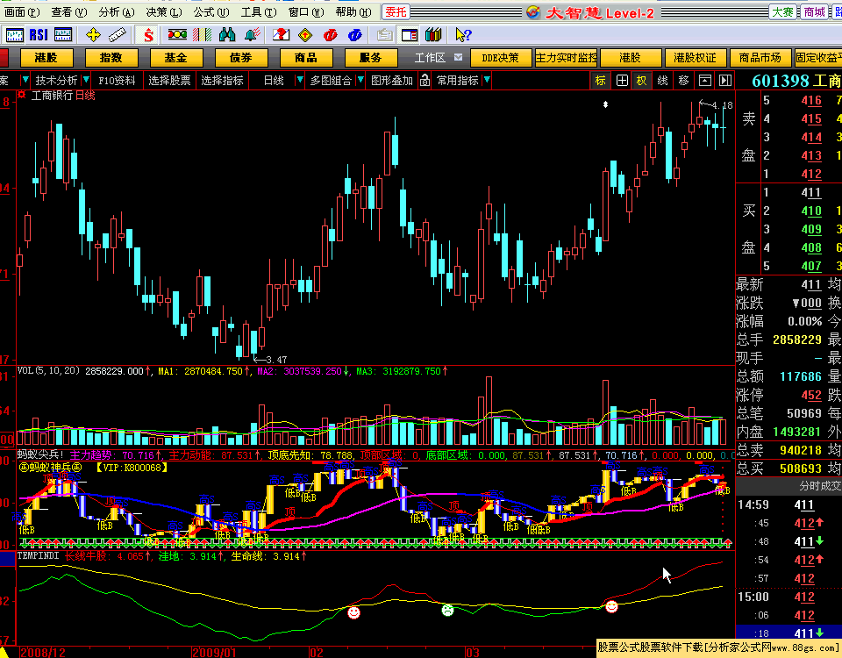Open the dropdown arrow left of 技术分析 label
The width and height of the screenshot is (842, 658).
(x=25, y=80)
